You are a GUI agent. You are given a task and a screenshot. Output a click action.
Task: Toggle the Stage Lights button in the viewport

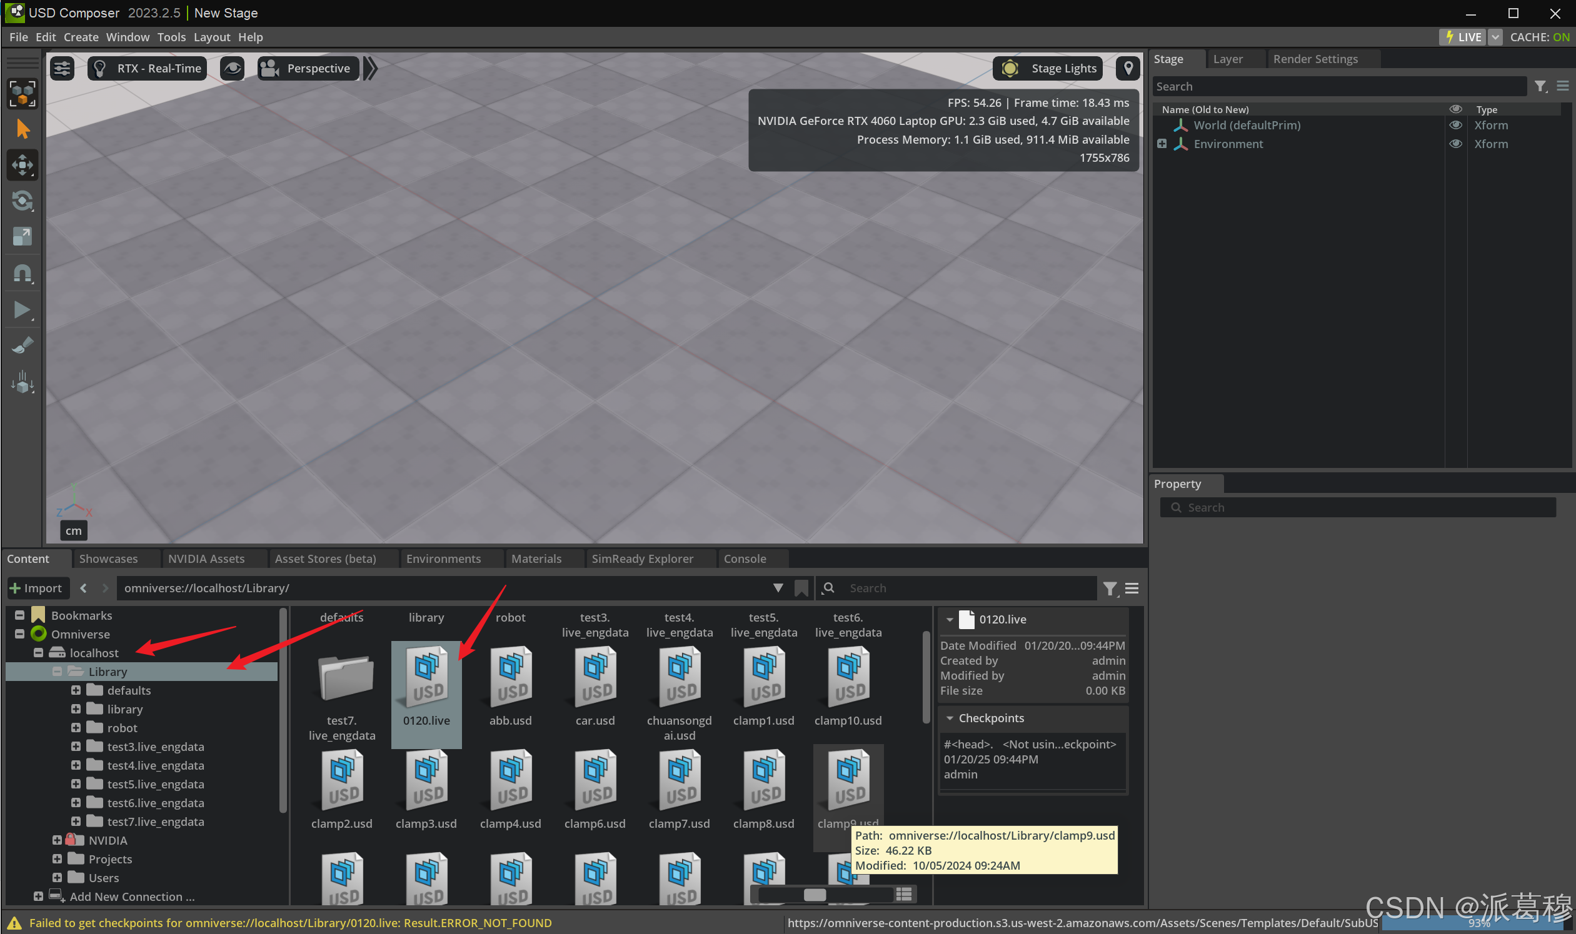coord(1047,68)
